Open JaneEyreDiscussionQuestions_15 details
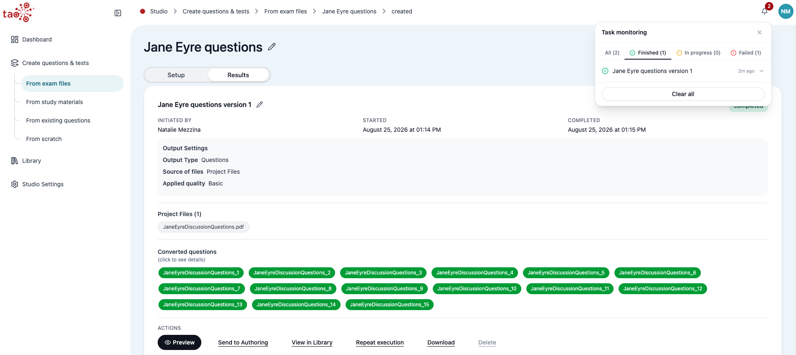 click(390, 305)
